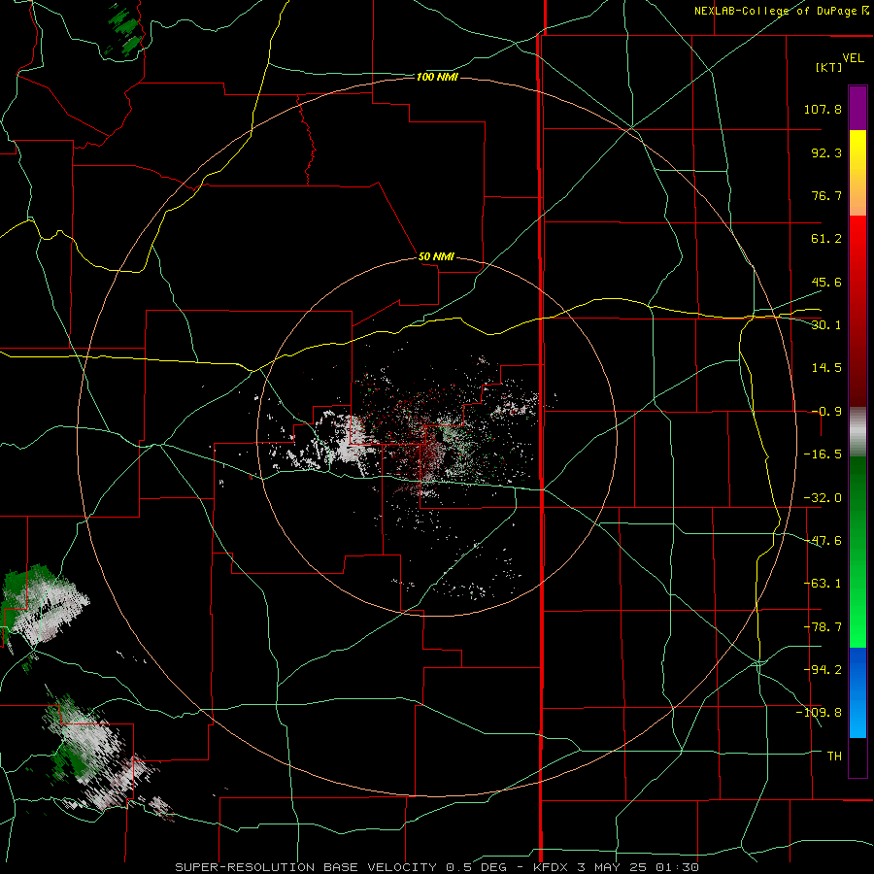Click the 30.1 legend value
The height and width of the screenshot is (874, 874).
(826, 325)
